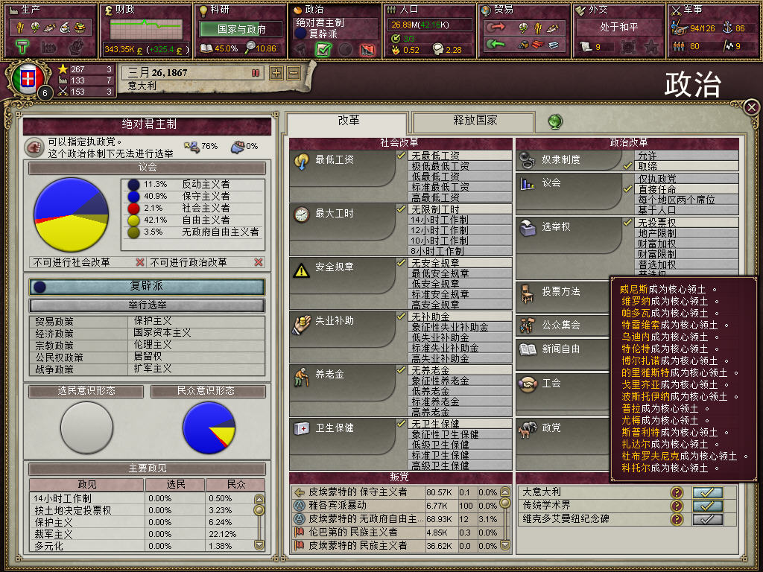
Task: Click the Italy flag shield emblem
Action: 28,79
